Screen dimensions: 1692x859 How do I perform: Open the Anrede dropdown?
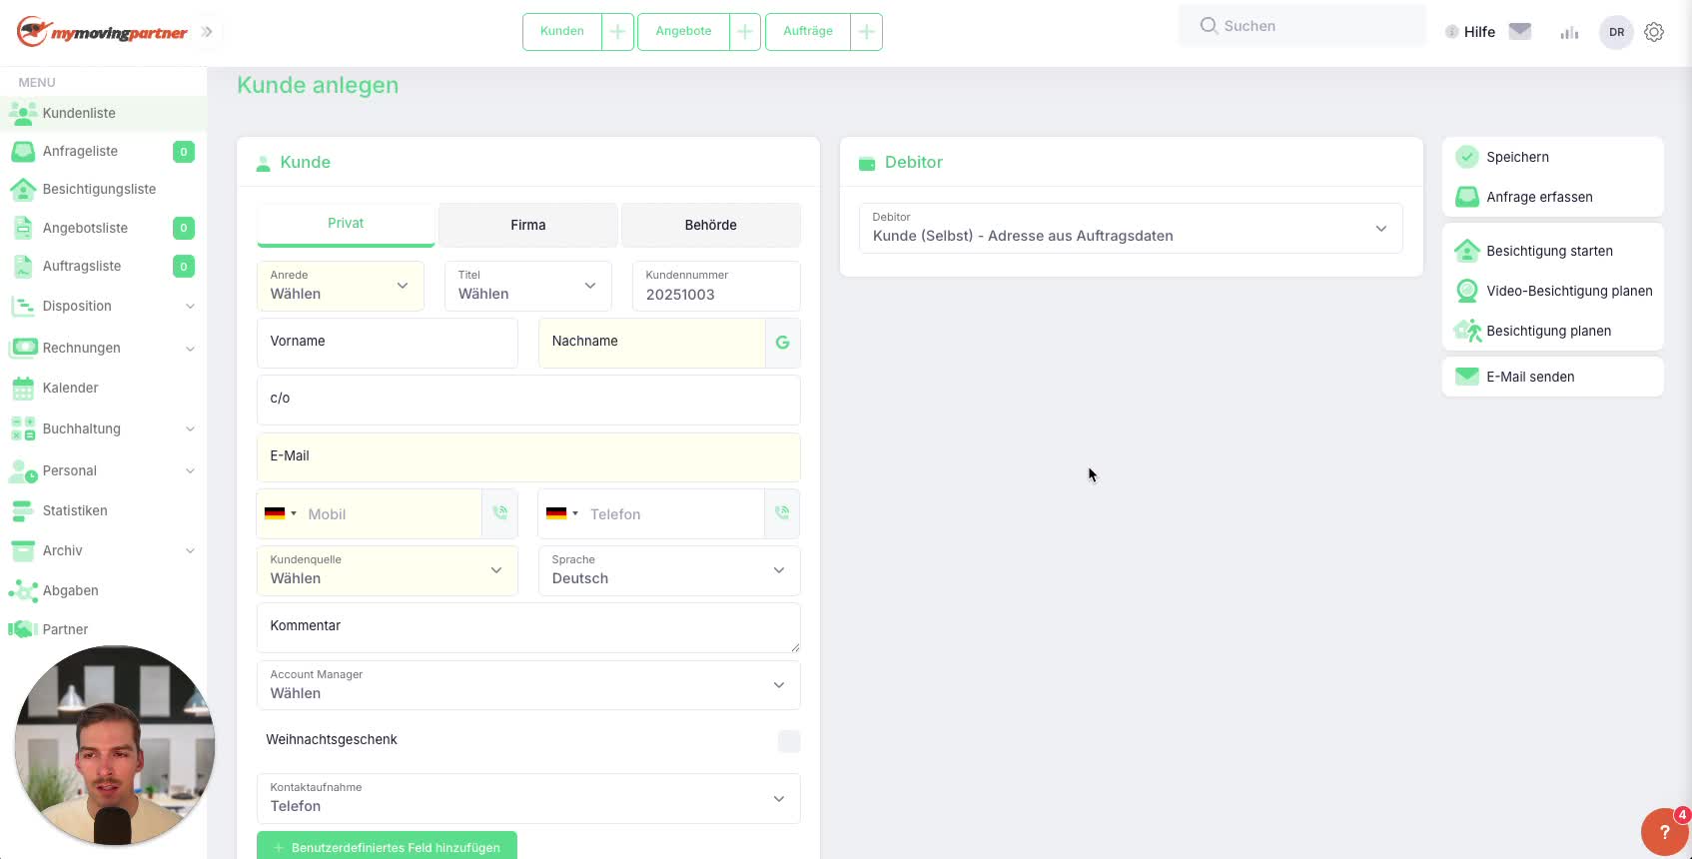pyautogui.click(x=341, y=286)
